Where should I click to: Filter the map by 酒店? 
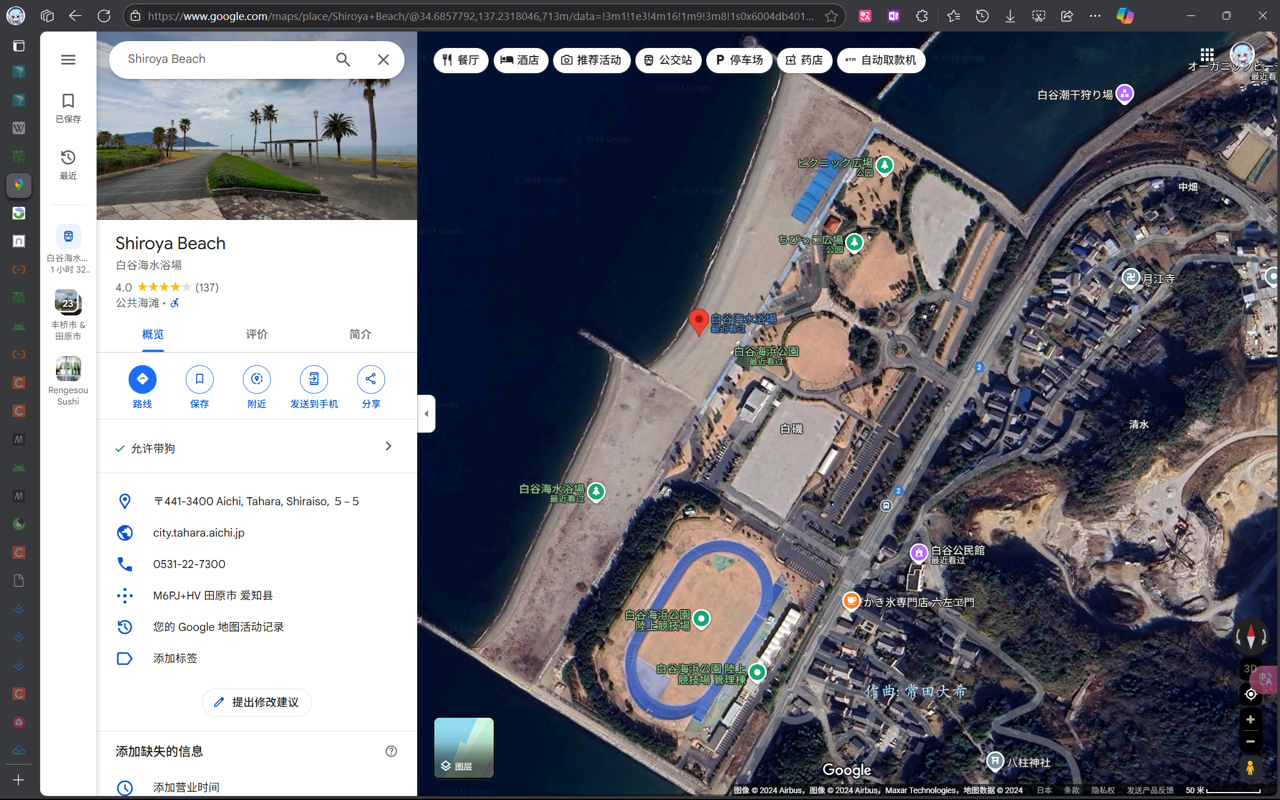tap(520, 60)
